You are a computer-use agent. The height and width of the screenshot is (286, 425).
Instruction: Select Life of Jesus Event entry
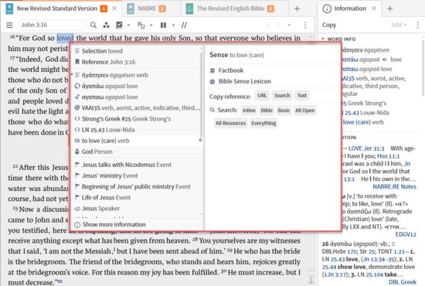click(136, 197)
